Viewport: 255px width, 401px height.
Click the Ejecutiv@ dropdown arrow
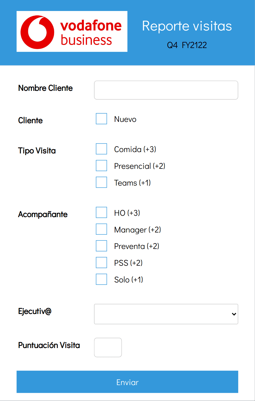pos(234,314)
